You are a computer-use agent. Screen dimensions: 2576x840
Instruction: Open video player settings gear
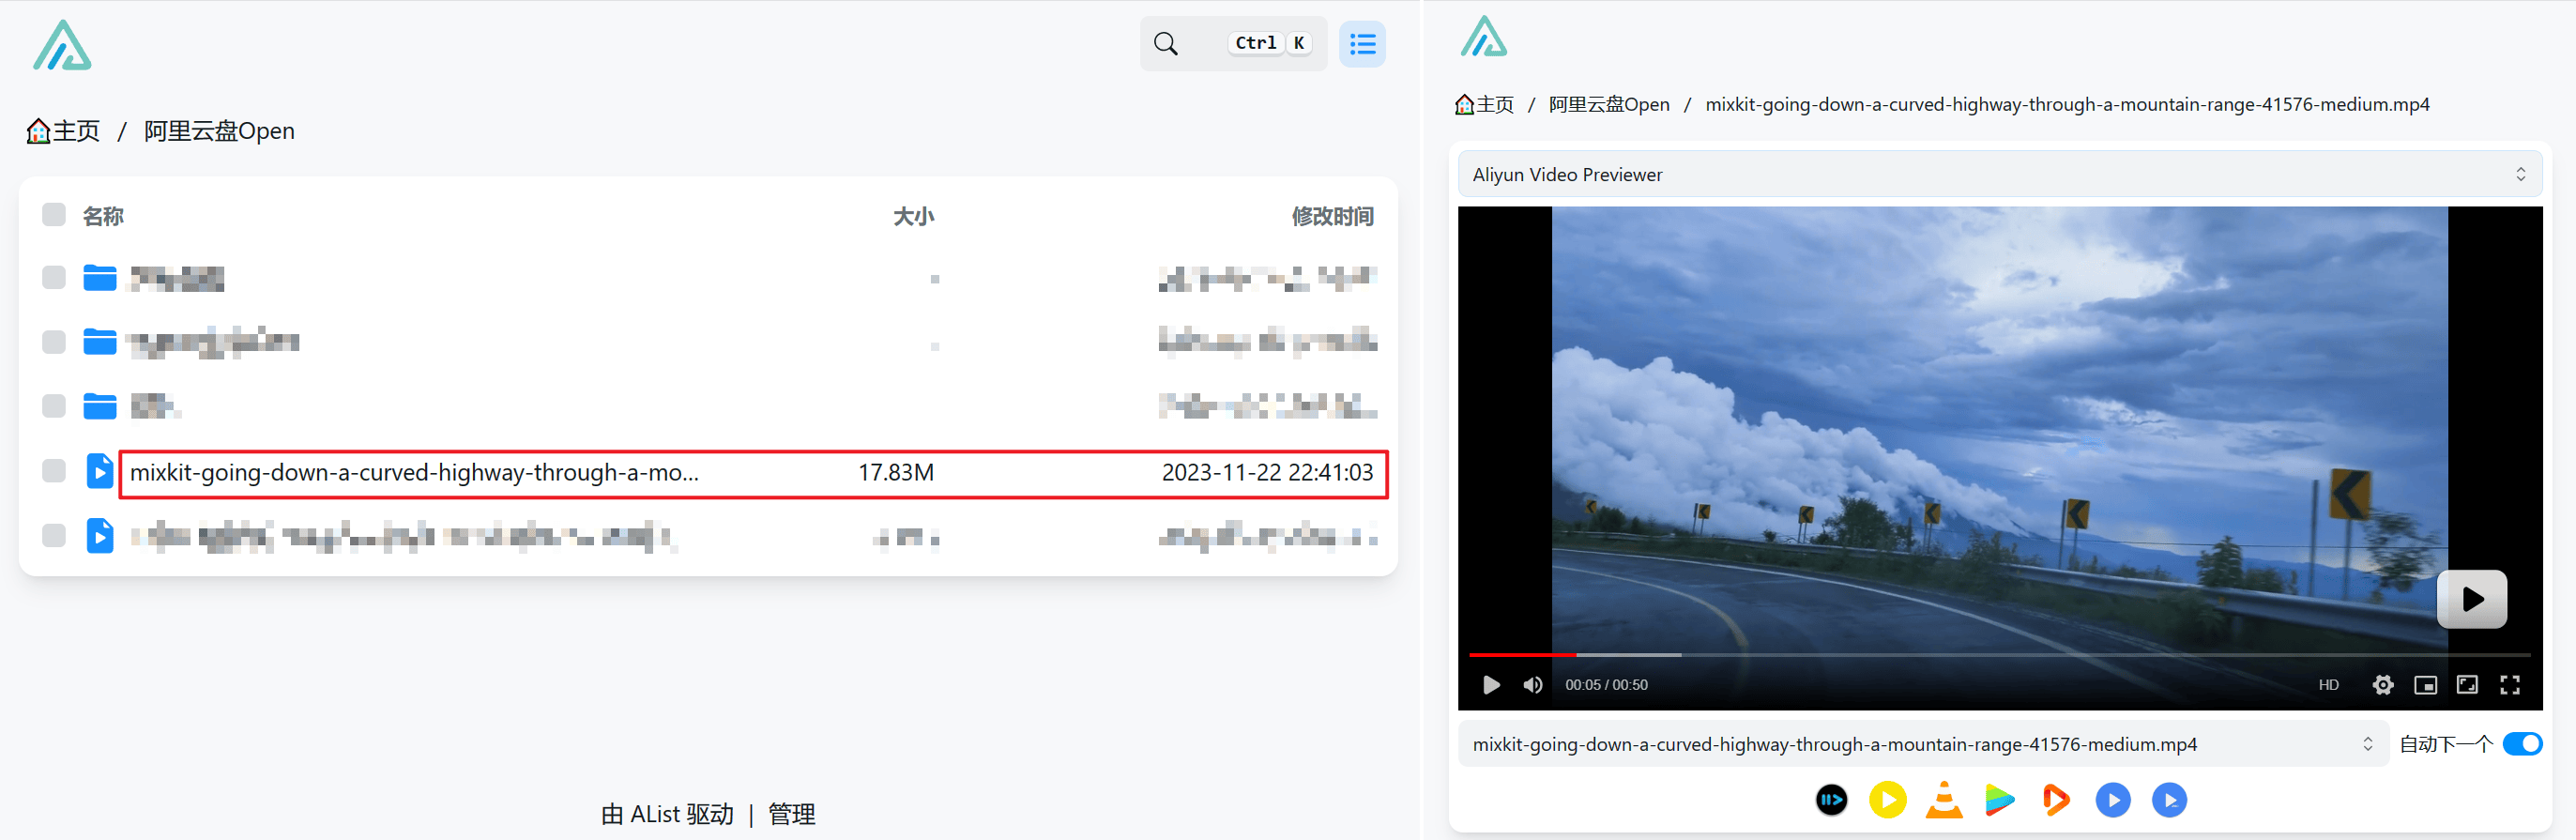2382,685
